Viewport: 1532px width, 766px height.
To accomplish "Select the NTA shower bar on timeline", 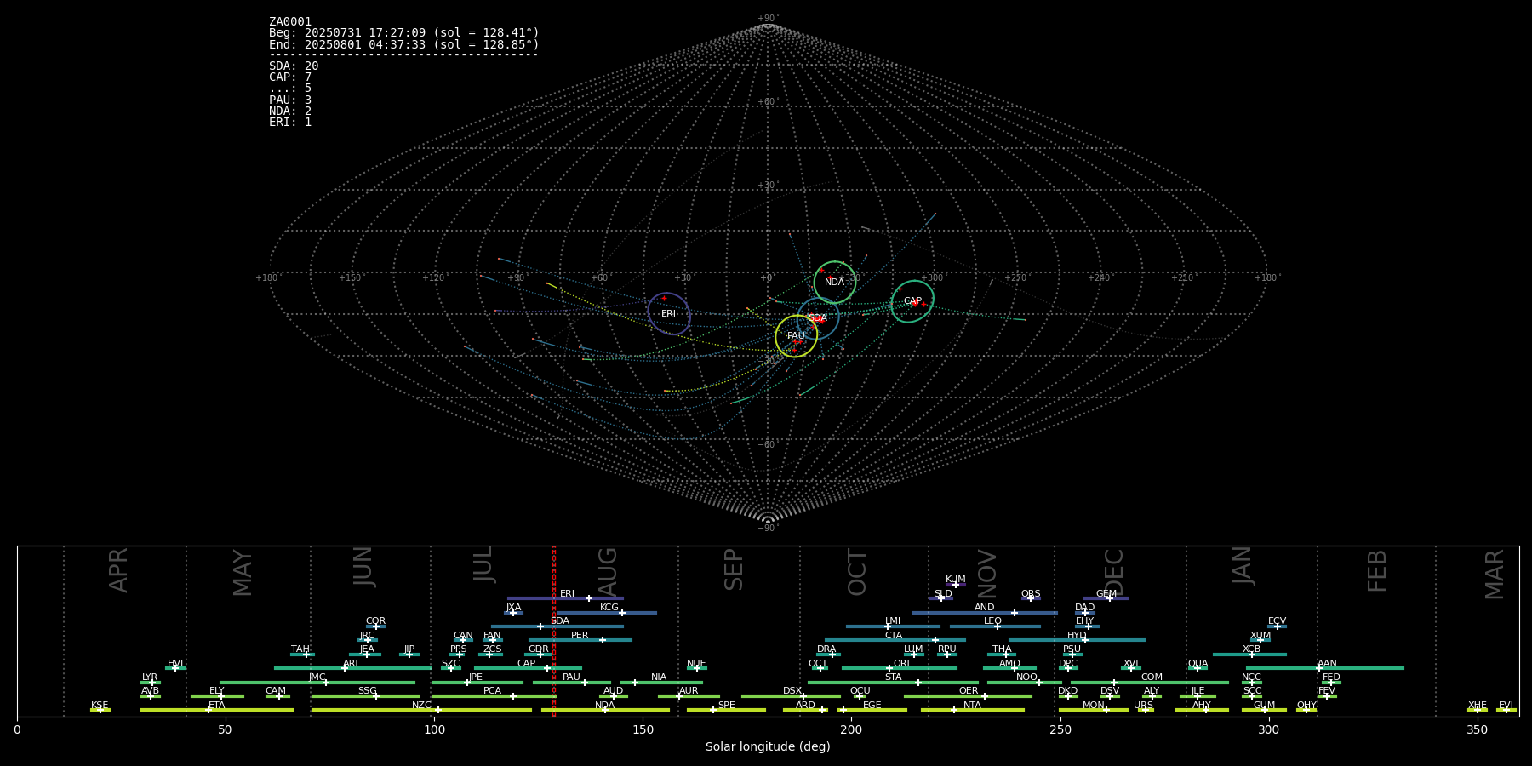I will (972, 710).
